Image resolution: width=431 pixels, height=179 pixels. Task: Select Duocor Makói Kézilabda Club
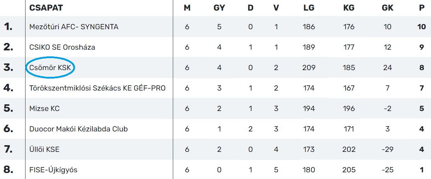pyautogui.click(x=78, y=129)
